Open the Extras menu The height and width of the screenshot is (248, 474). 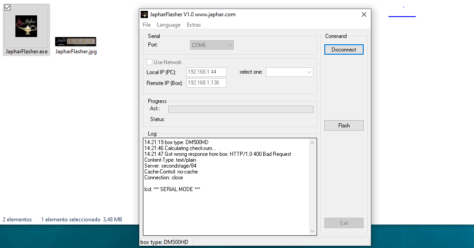tap(194, 25)
